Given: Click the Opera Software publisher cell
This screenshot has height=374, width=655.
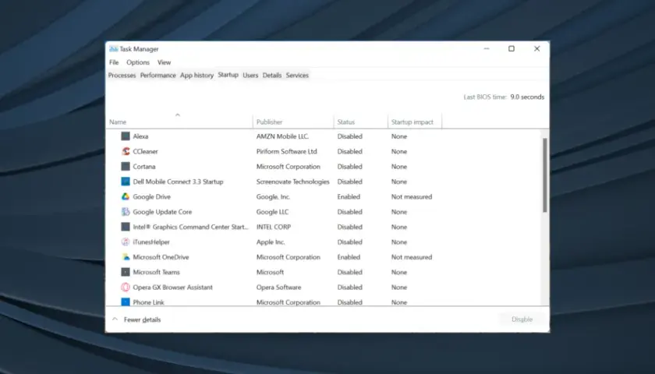Looking at the screenshot, I should coord(278,287).
